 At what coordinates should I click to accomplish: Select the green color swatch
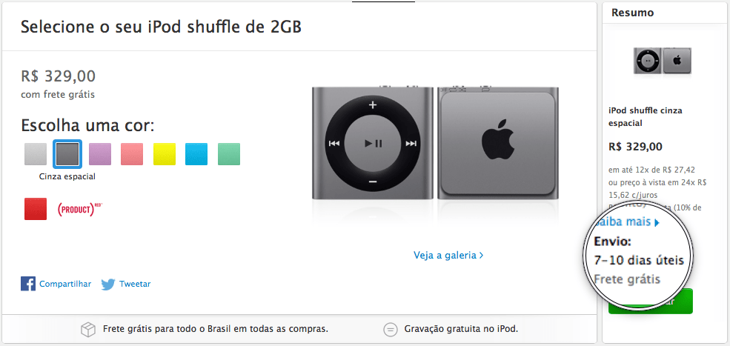click(x=229, y=154)
